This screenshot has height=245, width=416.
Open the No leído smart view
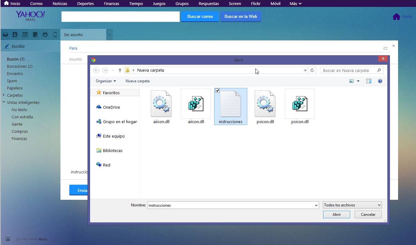point(20,110)
